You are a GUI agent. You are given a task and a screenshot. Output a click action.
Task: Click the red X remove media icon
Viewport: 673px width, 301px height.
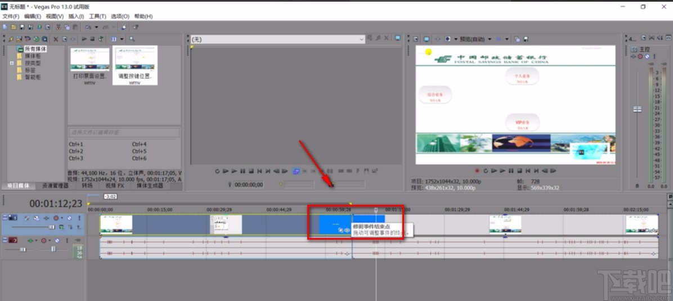point(56,39)
